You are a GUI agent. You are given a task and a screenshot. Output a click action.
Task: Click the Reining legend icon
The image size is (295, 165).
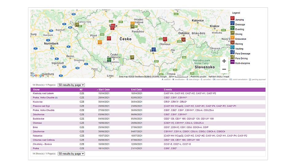point(232,43)
